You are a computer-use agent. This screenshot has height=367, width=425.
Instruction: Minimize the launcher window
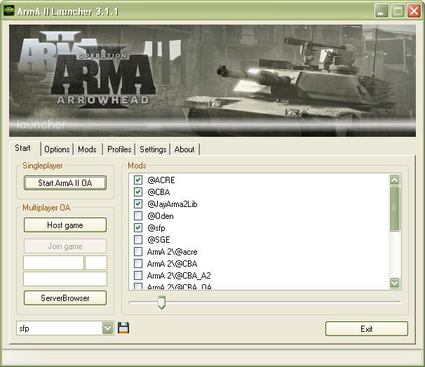click(x=382, y=11)
